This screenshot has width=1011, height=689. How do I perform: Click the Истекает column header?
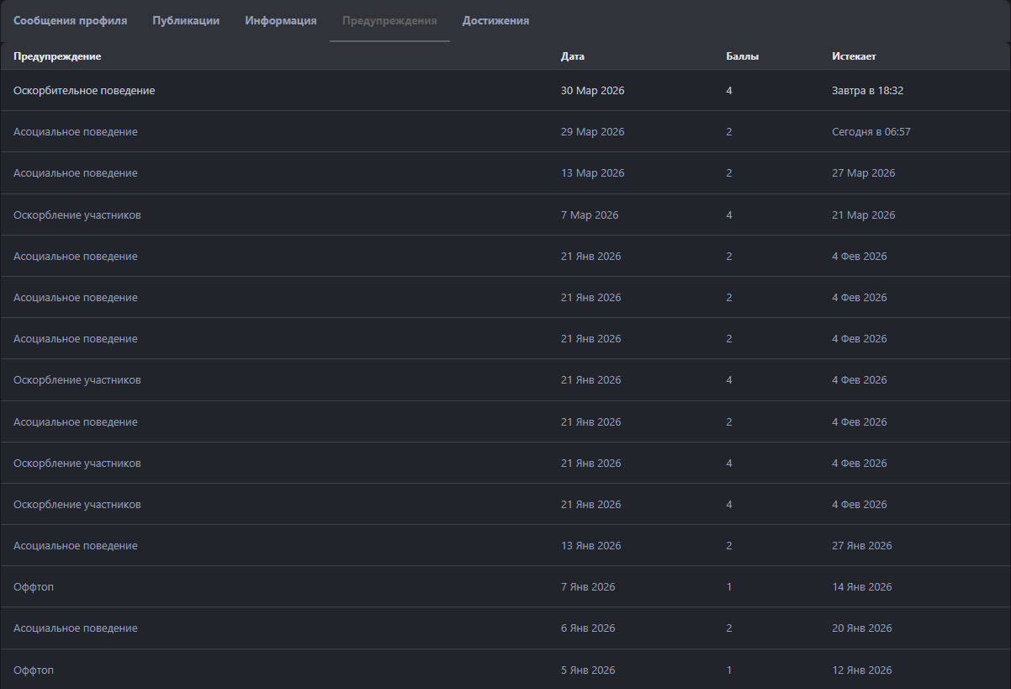[x=854, y=56]
